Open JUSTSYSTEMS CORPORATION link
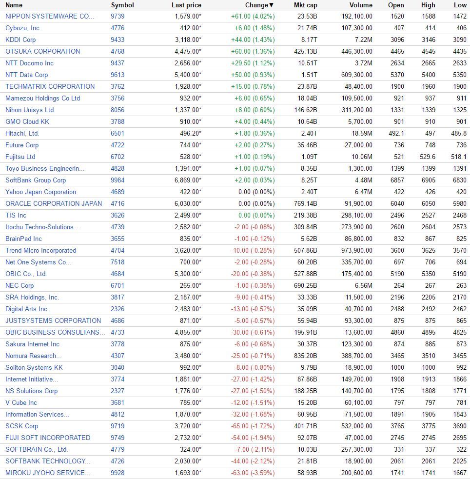Screen dimensions: 470x480 tap(53, 321)
